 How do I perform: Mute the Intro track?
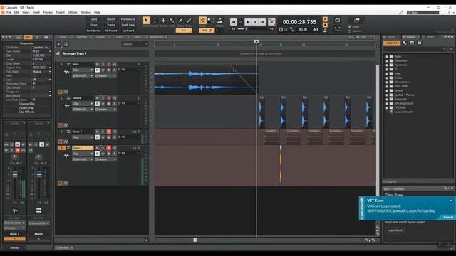click(97, 64)
